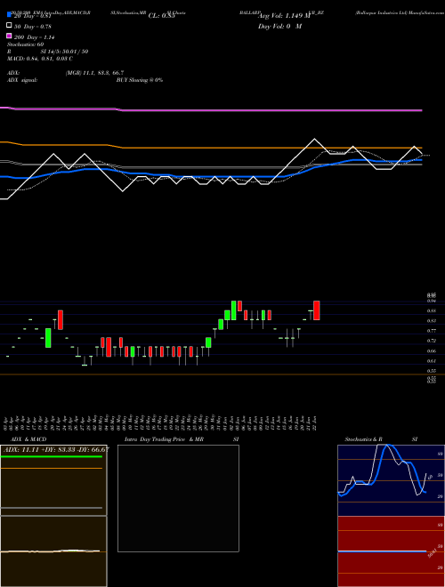Click the 'BUY Slowing @ 0%' signal text
This screenshot has height=587, width=445.
point(140,80)
